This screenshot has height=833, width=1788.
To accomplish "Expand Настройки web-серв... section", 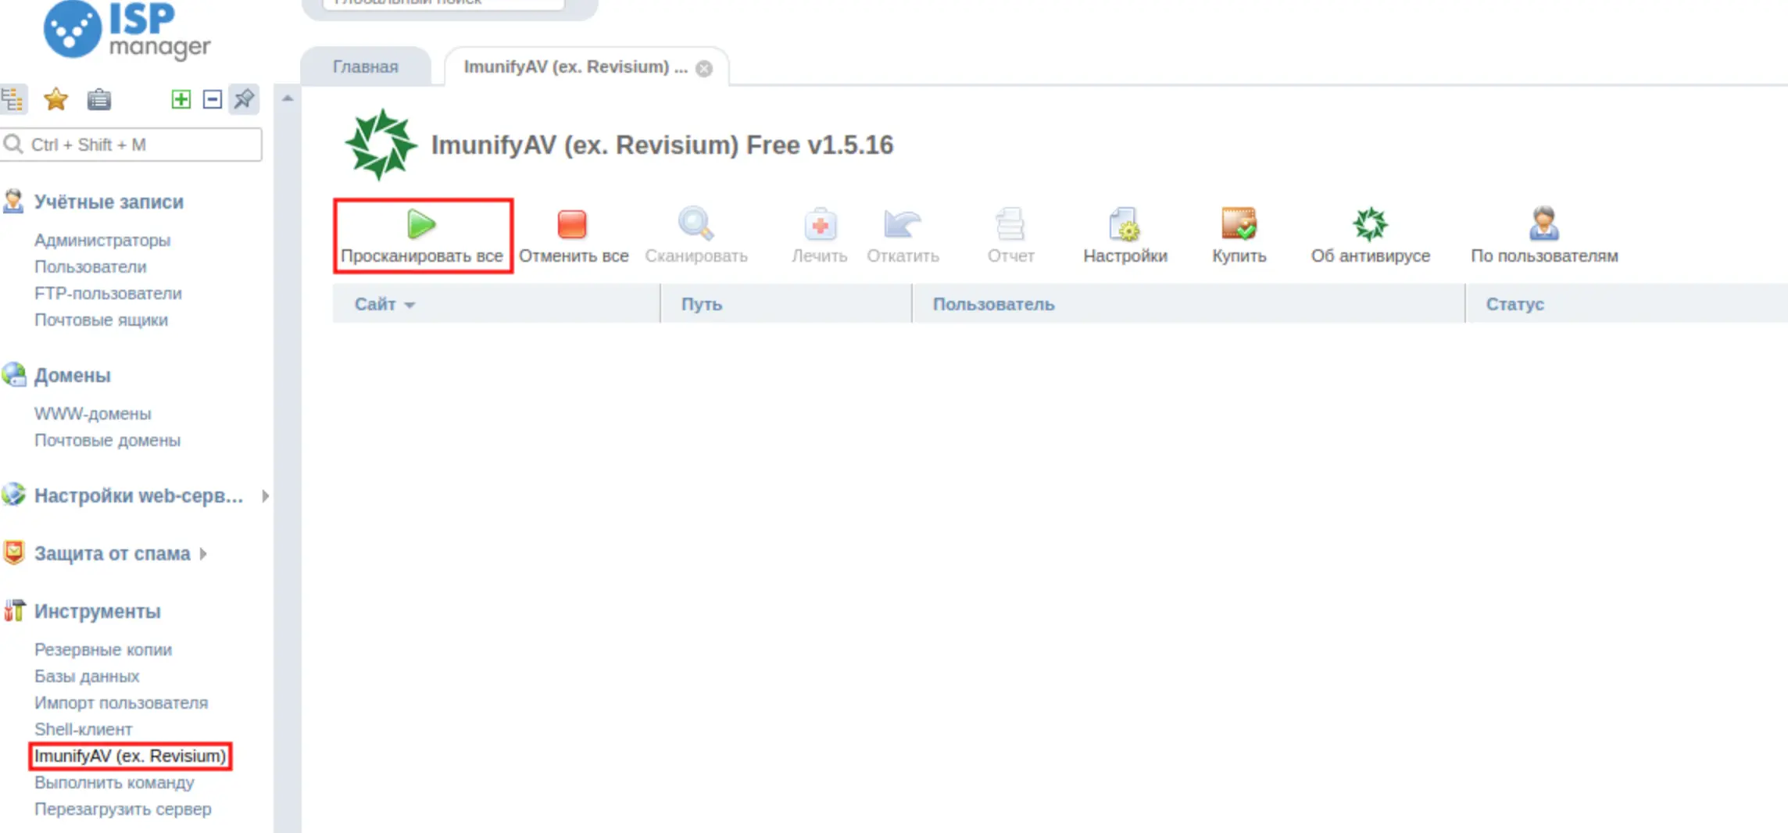I will point(139,496).
